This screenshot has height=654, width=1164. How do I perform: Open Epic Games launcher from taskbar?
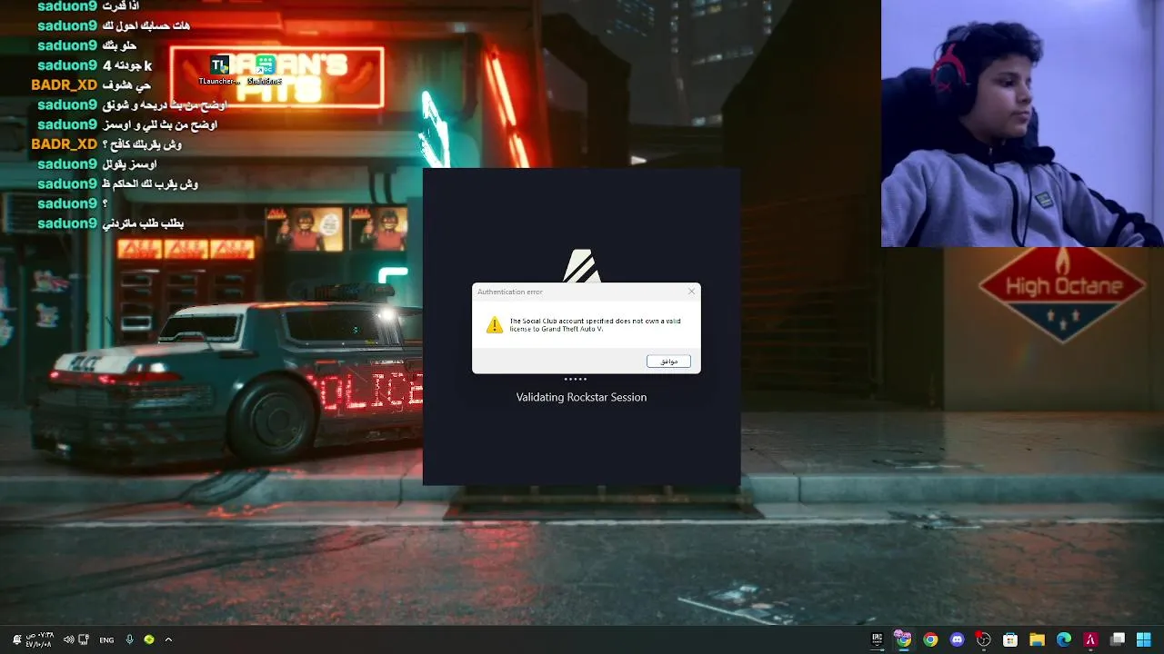[x=877, y=639]
